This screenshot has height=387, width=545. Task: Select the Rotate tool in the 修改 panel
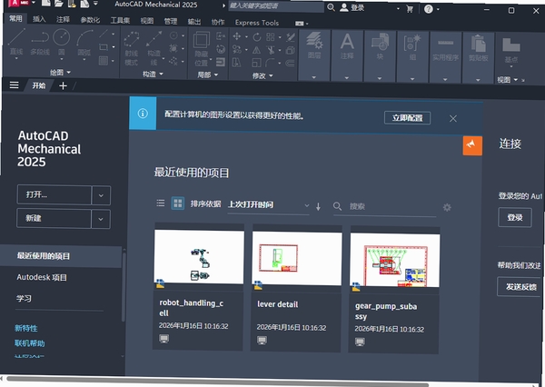pyautogui.click(x=257, y=37)
